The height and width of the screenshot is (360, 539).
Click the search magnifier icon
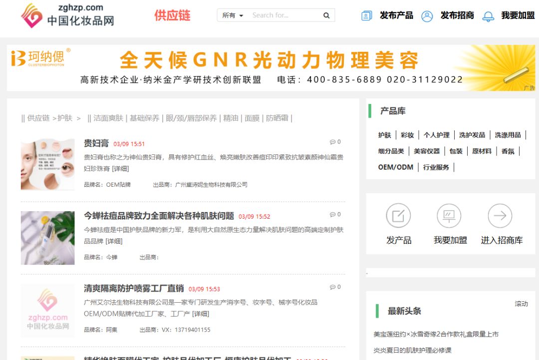coord(327,15)
